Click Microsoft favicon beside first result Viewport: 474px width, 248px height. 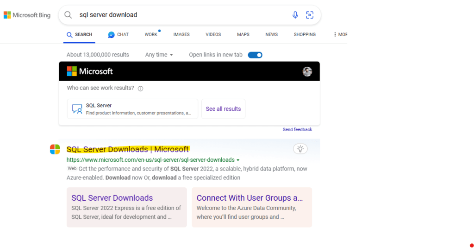click(55, 149)
